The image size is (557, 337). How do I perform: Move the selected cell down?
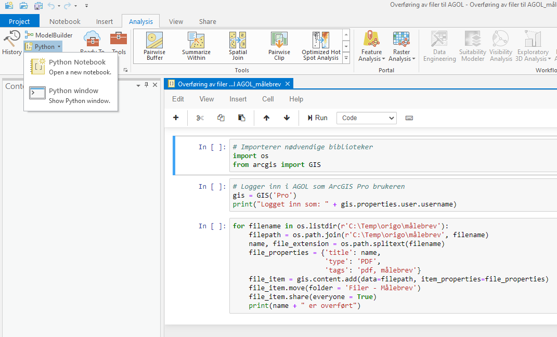tap(287, 118)
